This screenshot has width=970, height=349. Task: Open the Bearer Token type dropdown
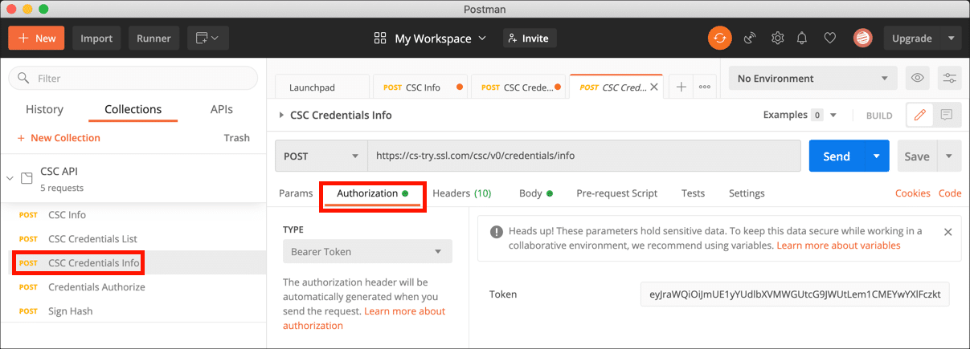coord(366,251)
